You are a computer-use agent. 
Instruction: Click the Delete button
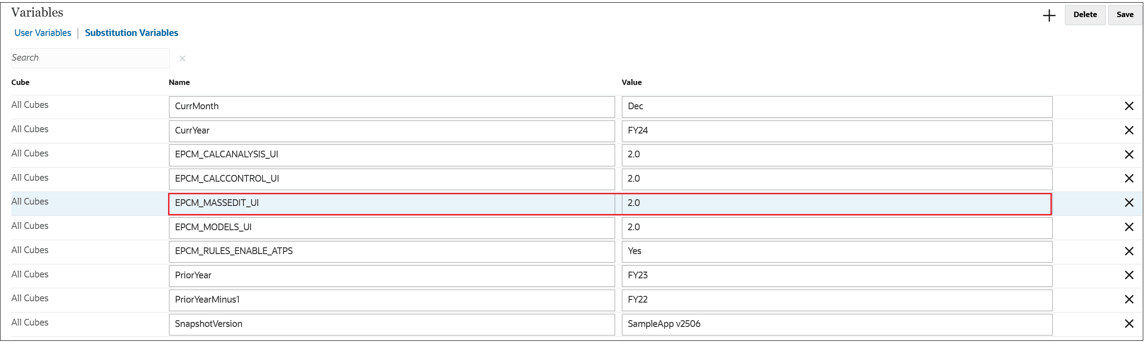point(1085,14)
